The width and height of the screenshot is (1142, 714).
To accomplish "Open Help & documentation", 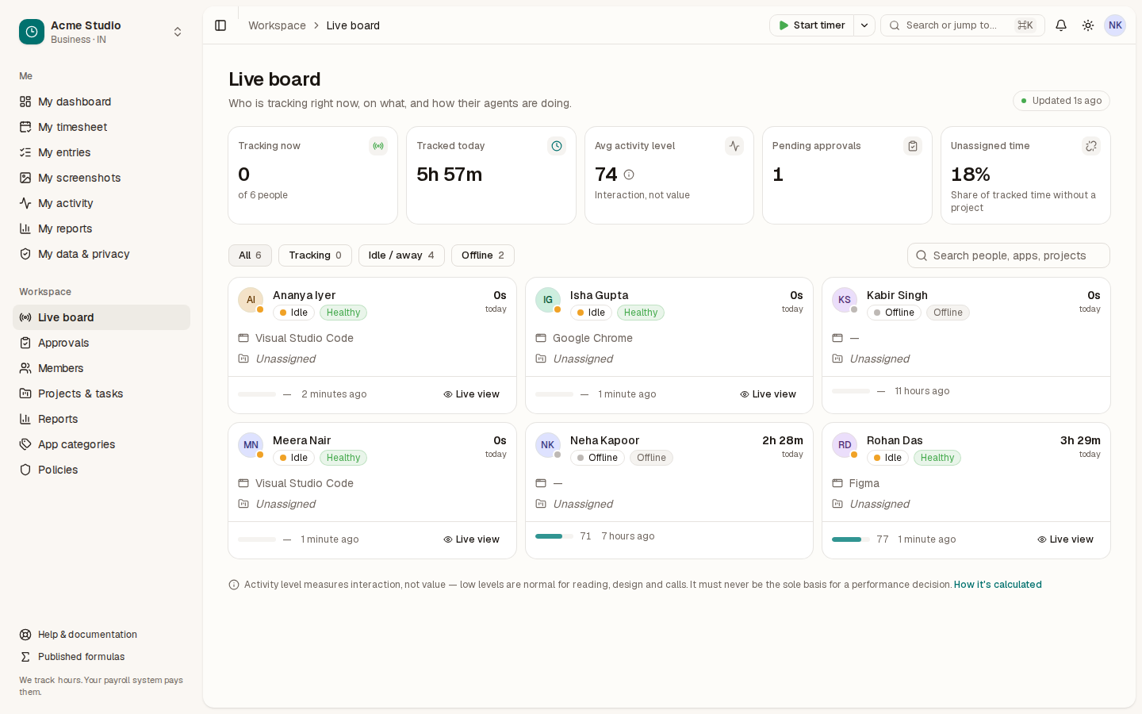I will (102, 635).
